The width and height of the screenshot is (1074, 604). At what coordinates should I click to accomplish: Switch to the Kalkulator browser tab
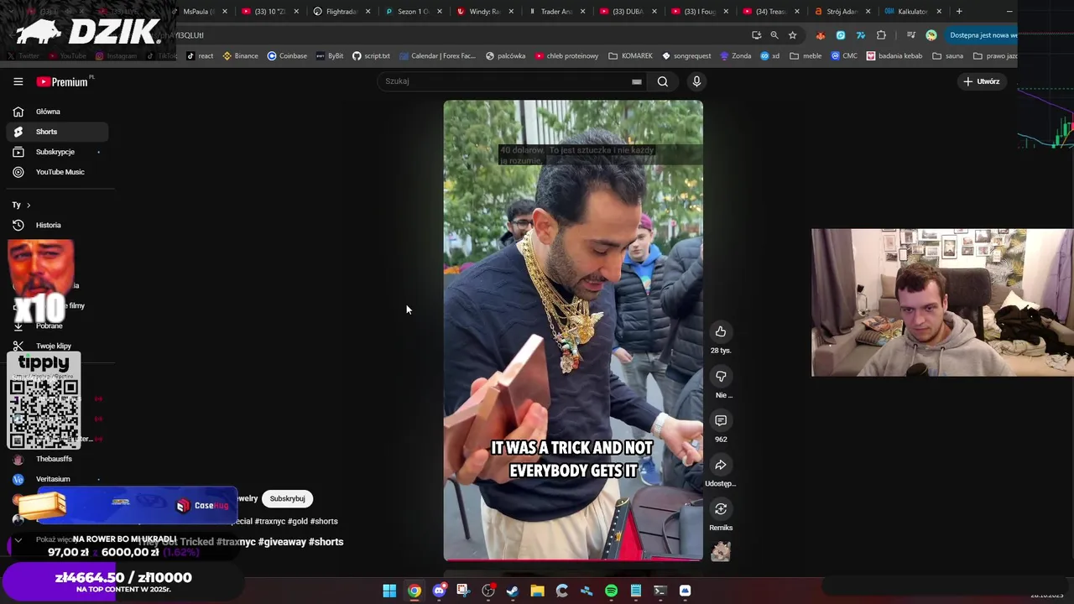pyautogui.click(x=912, y=12)
